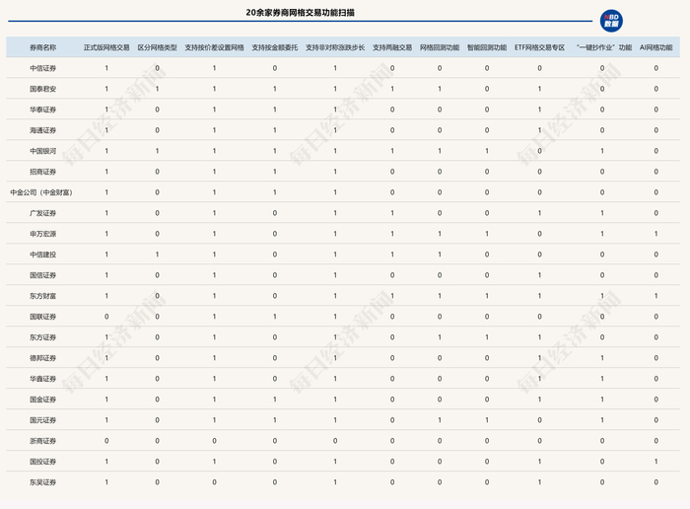Click 浙商证券's 正式版网格交易 value 0
The width and height of the screenshot is (690, 509).
[x=106, y=441]
